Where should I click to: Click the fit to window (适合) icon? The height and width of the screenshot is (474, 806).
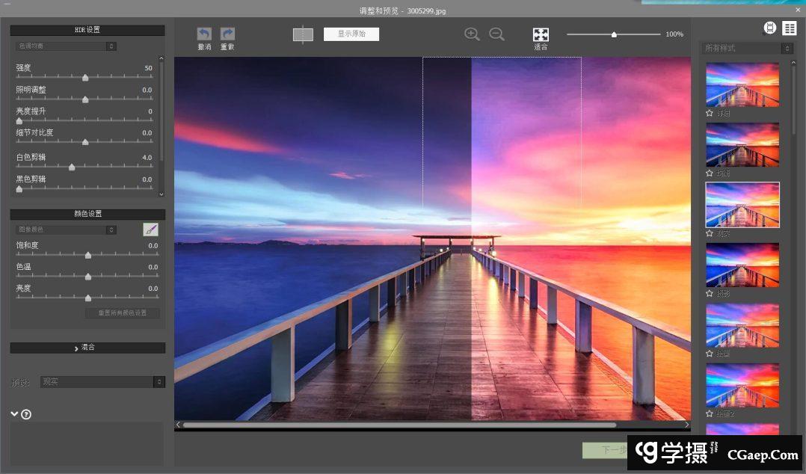click(541, 35)
